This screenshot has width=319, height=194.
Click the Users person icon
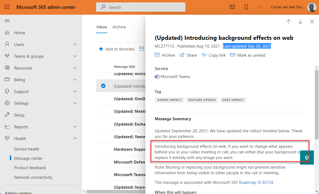click(x=7, y=44)
